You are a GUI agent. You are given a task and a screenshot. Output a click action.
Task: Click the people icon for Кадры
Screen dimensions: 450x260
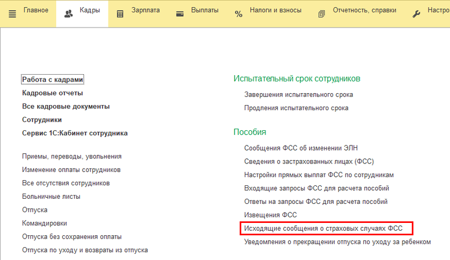[x=68, y=14]
